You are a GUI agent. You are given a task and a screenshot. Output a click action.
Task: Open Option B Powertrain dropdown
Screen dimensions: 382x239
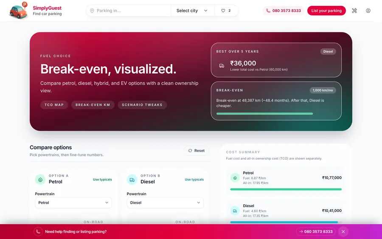coord(165,202)
